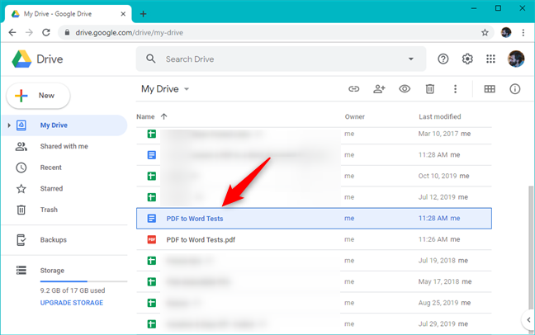Click the Get link icon
Image resolution: width=535 pixels, height=335 pixels.
coord(354,89)
